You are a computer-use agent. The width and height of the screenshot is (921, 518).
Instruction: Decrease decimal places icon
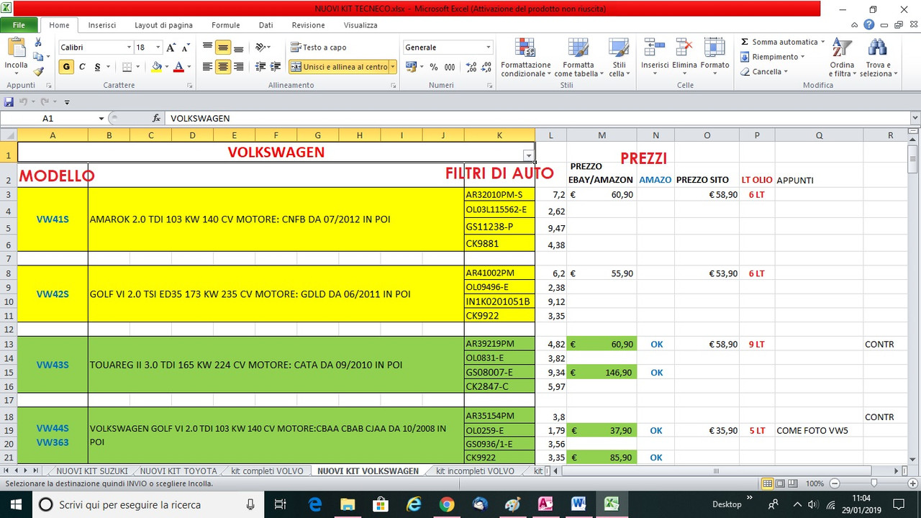[x=486, y=67]
